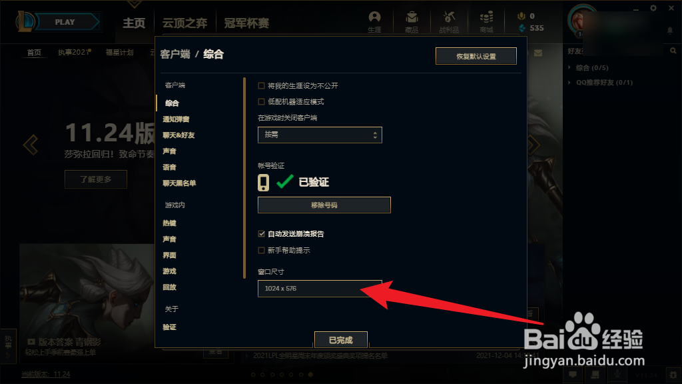Screen dimensions: 682x384
Task: Click the phone verification icon
Action: [x=263, y=183]
